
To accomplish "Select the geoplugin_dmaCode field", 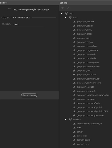I will click(86, 58).
